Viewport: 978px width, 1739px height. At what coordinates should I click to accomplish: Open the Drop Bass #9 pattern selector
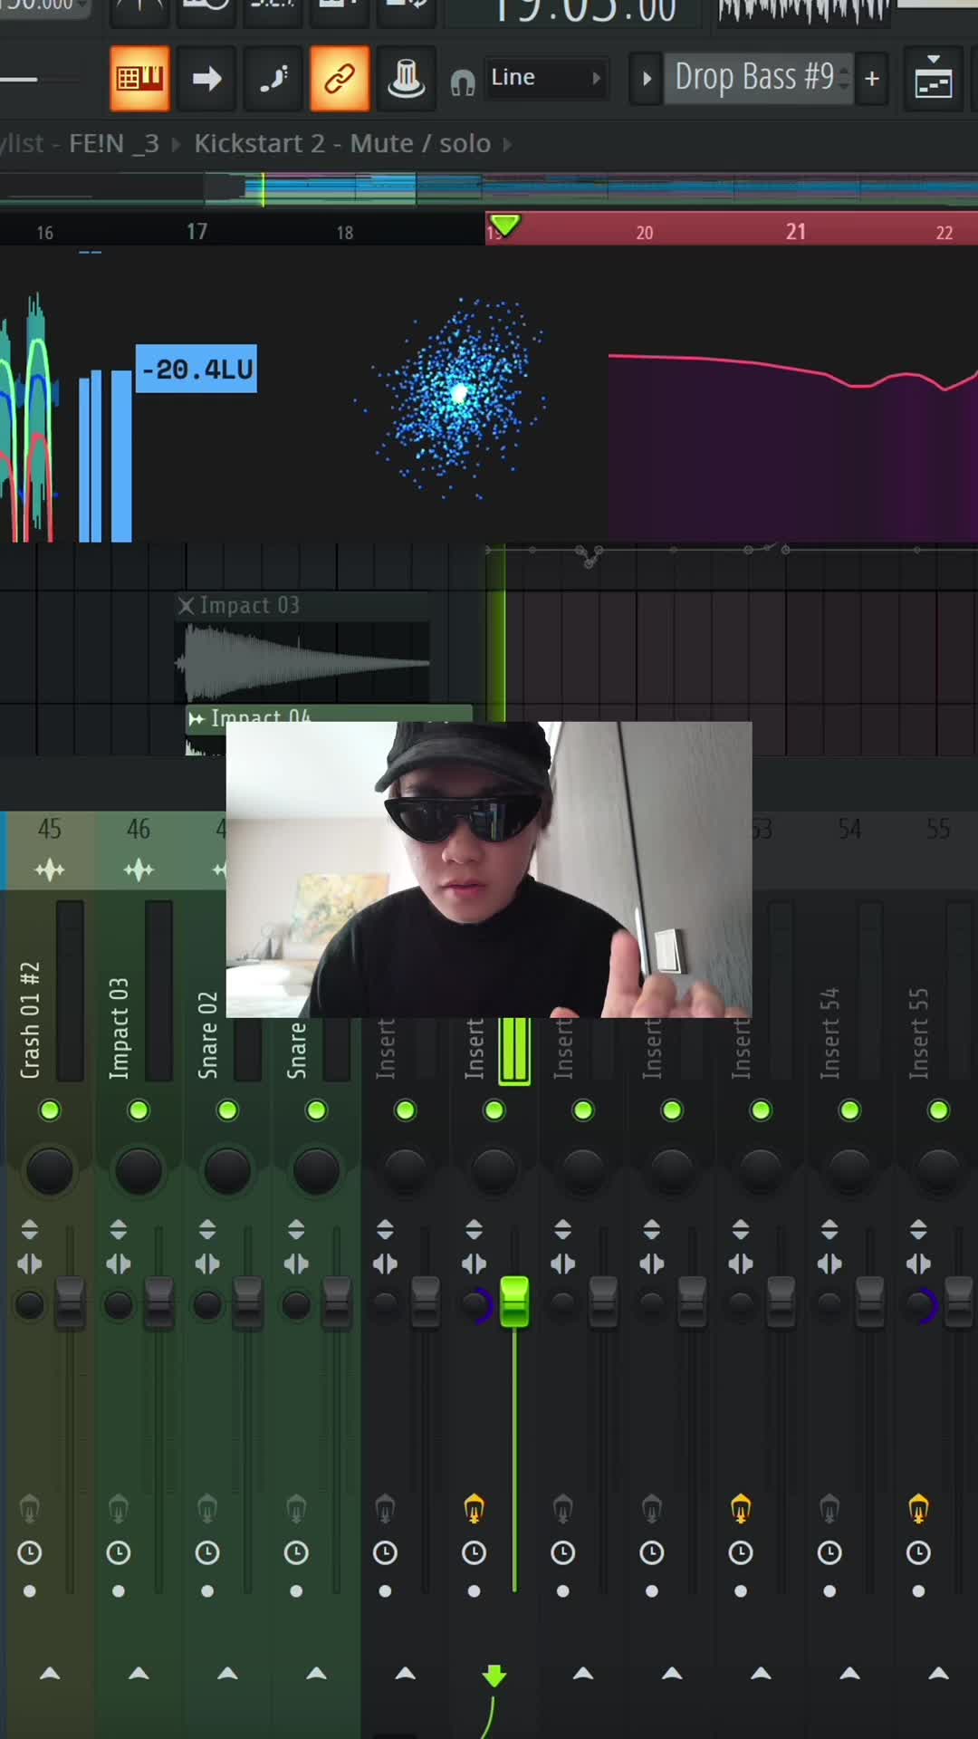pos(757,78)
